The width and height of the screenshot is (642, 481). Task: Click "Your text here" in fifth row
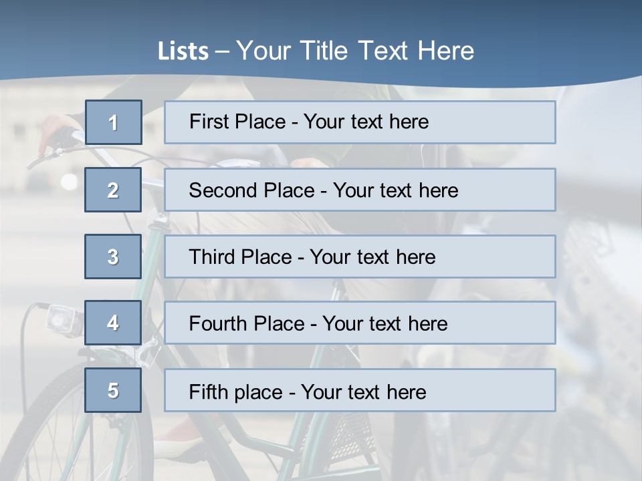point(363,392)
